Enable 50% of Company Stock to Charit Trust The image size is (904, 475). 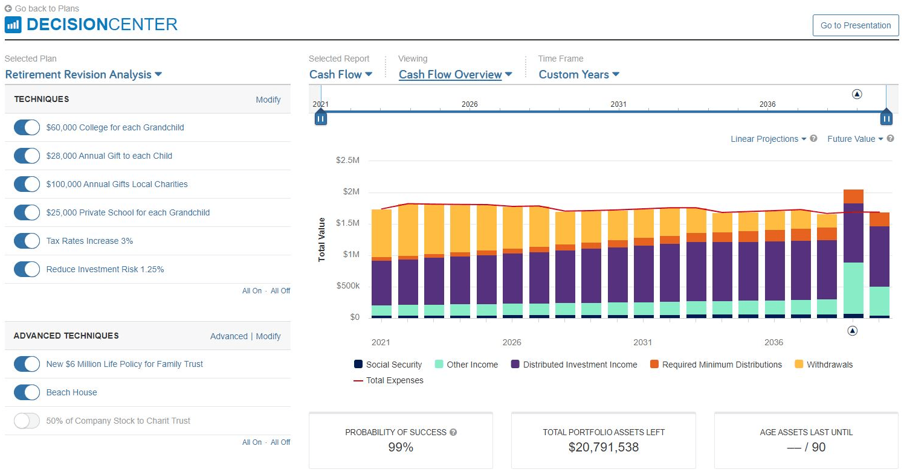click(x=27, y=421)
